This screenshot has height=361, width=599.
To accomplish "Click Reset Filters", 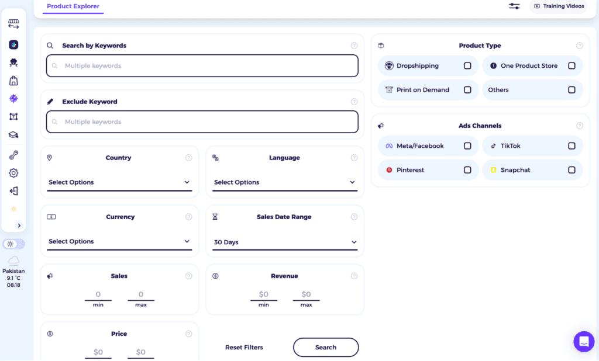I will pyautogui.click(x=244, y=347).
